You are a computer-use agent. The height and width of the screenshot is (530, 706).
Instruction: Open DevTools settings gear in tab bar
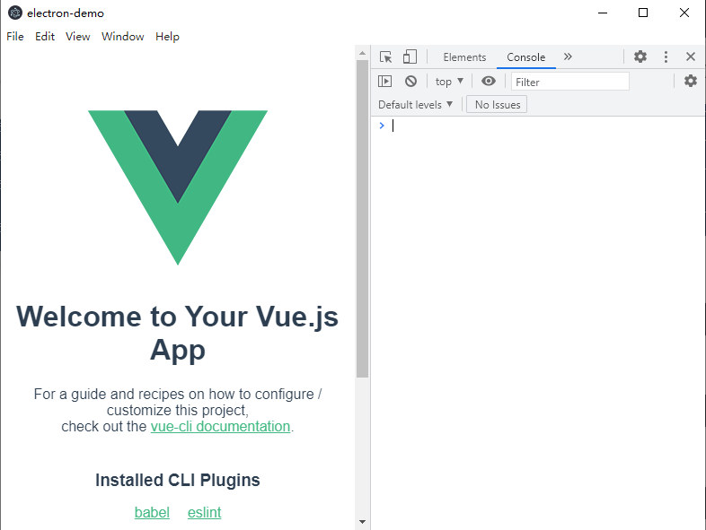[640, 56]
